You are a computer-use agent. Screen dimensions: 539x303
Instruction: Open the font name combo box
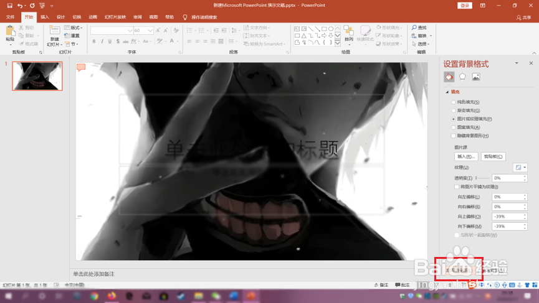coord(112,30)
